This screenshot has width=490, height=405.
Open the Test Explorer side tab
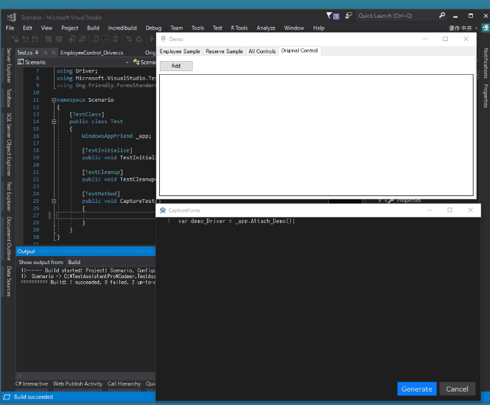point(9,196)
